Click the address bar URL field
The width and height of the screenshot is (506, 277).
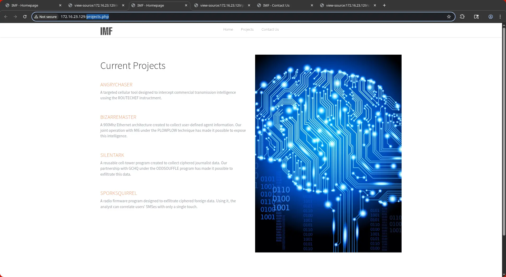click(238, 17)
